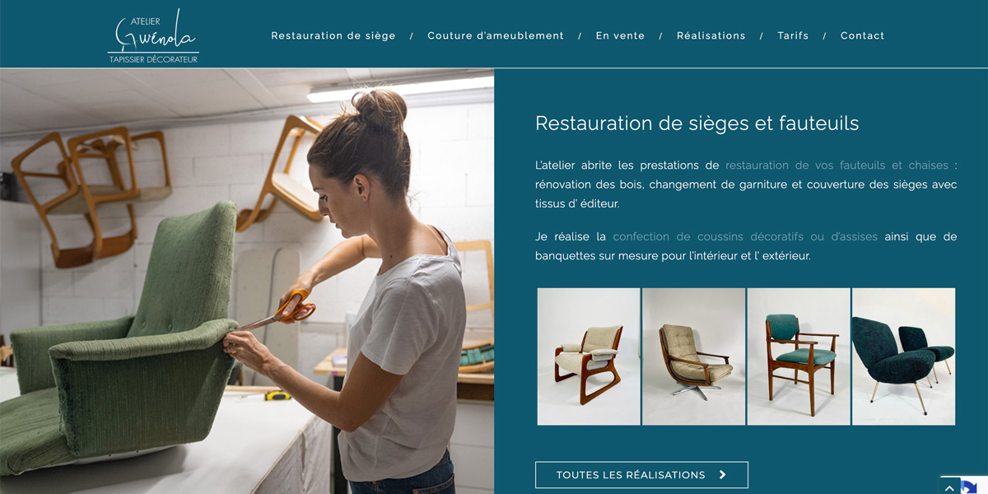Open the Contact page

[863, 35]
